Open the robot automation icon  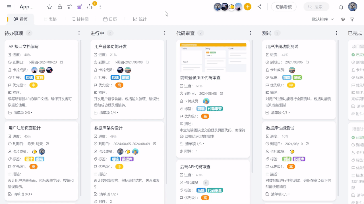(90, 7)
